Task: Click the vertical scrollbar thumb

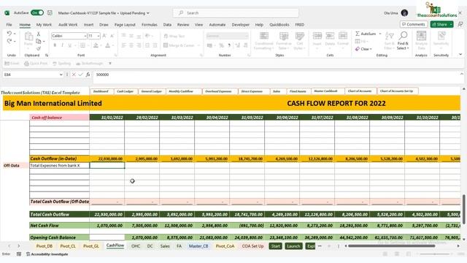Action: point(464,209)
